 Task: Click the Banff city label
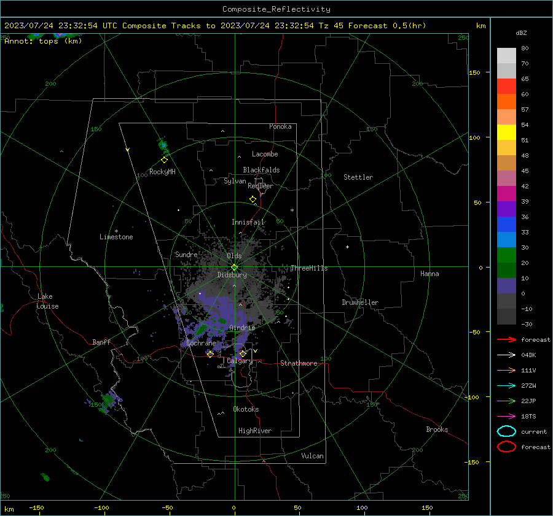[x=101, y=342]
